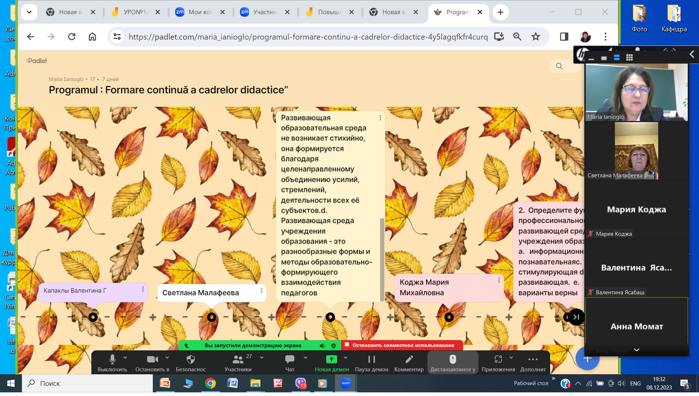Bookmark the page with the star icon
Viewport: 699px width, 396px height.
(x=536, y=37)
